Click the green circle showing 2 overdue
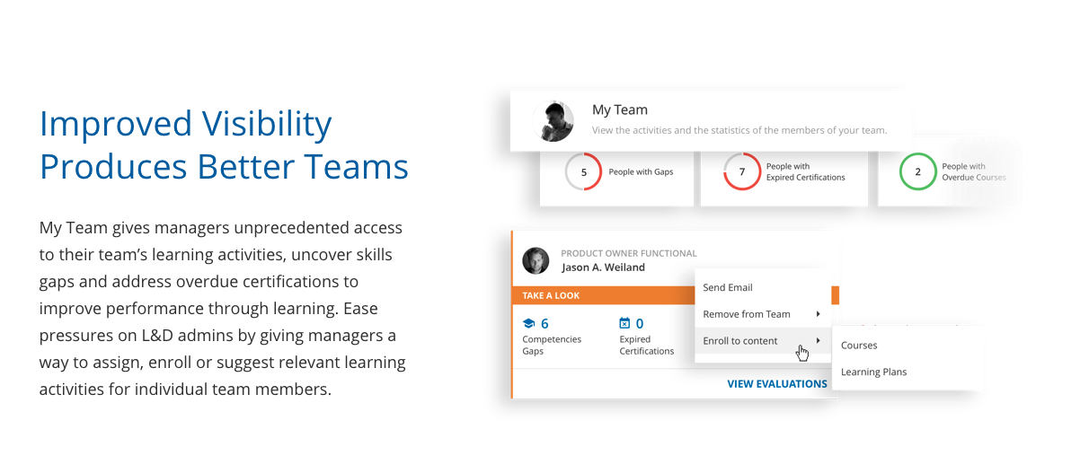The width and height of the screenshot is (1089, 473). [917, 171]
